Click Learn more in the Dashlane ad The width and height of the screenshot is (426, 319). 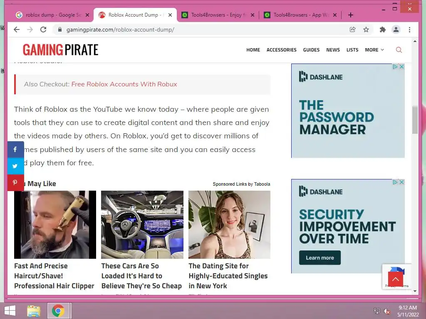[x=320, y=258]
